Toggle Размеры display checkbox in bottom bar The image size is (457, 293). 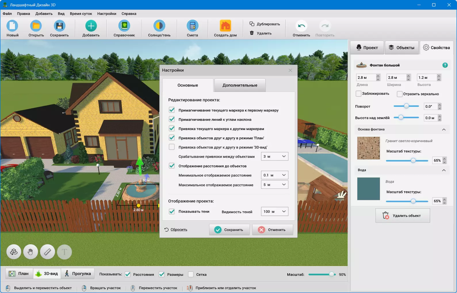point(162,274)
